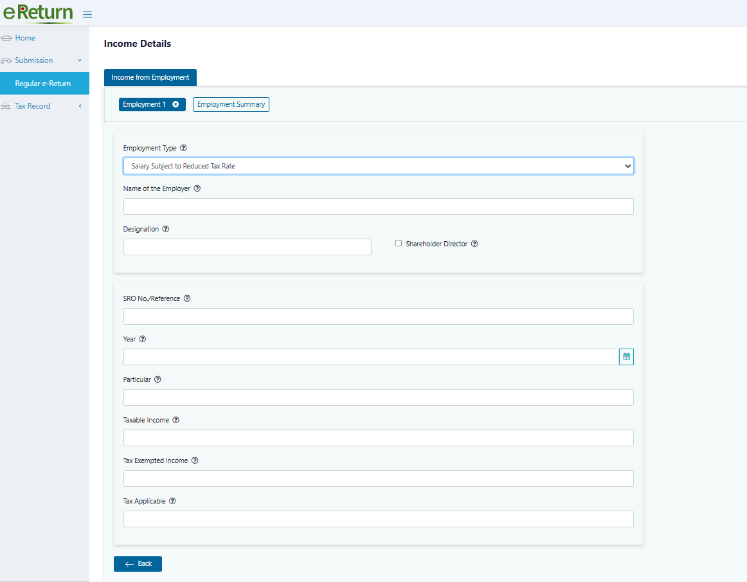Click the SRO No./Reference input field
This screenshot has height=582, width=747.
tap(378, 316)
